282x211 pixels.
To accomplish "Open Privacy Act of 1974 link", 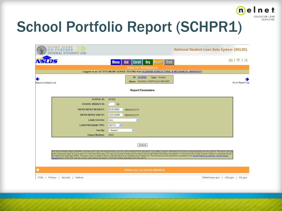I will coord(144,170).
